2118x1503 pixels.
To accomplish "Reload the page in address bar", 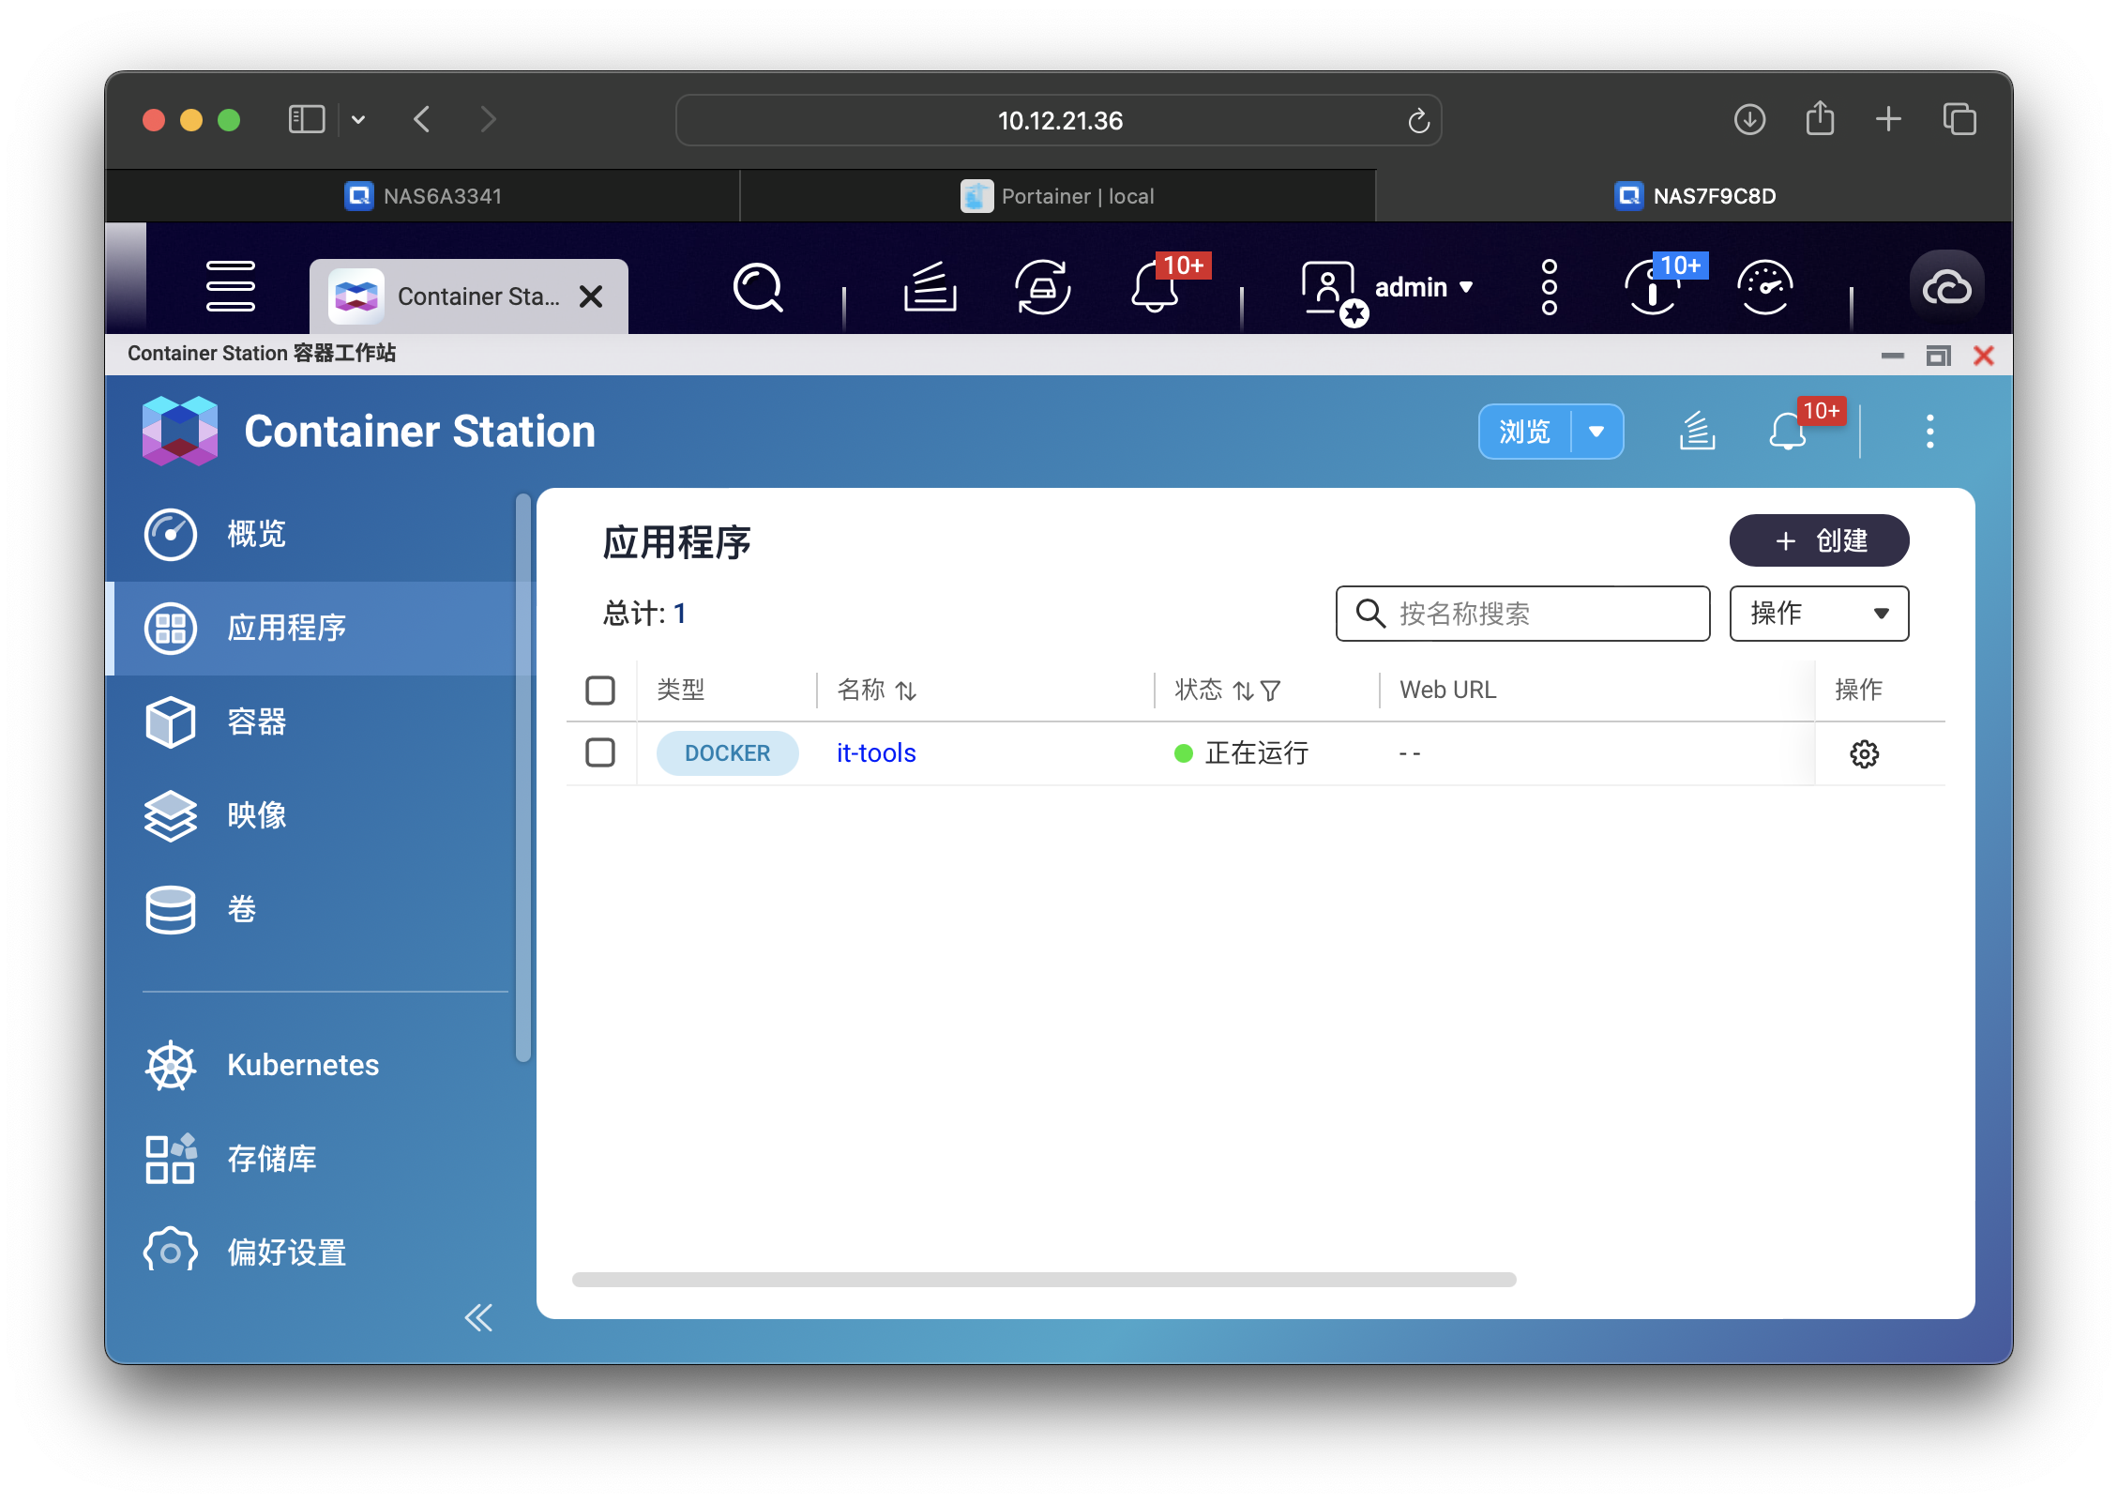I will point(1418,120).
